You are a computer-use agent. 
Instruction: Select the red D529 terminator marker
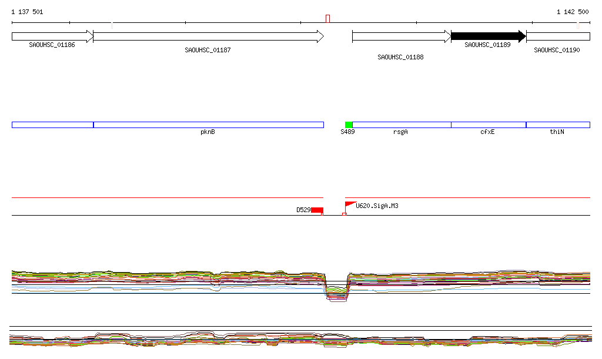[x=317, y=210]
